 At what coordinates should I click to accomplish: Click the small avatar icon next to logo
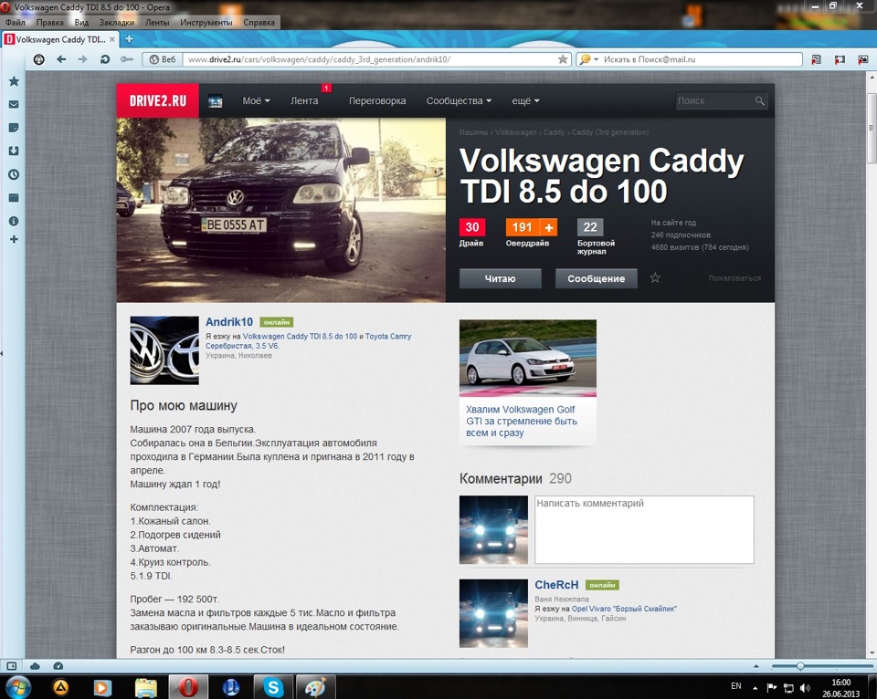pyautogui.click(x=216, y=101)
